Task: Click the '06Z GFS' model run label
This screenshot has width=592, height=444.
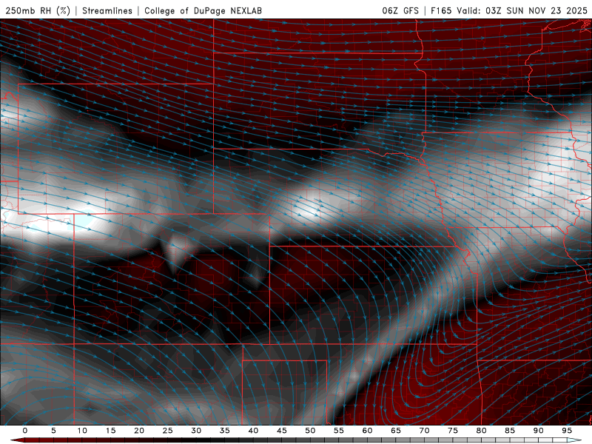Action: [400, 10]
